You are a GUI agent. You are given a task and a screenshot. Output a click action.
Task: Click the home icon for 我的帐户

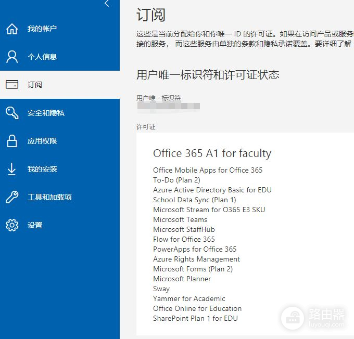pos(12,29)
